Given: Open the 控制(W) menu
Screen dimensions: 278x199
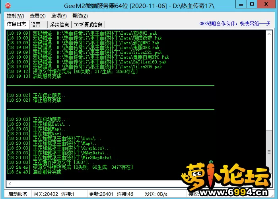Looking at the screenshot, I should [x=15, y=16].
